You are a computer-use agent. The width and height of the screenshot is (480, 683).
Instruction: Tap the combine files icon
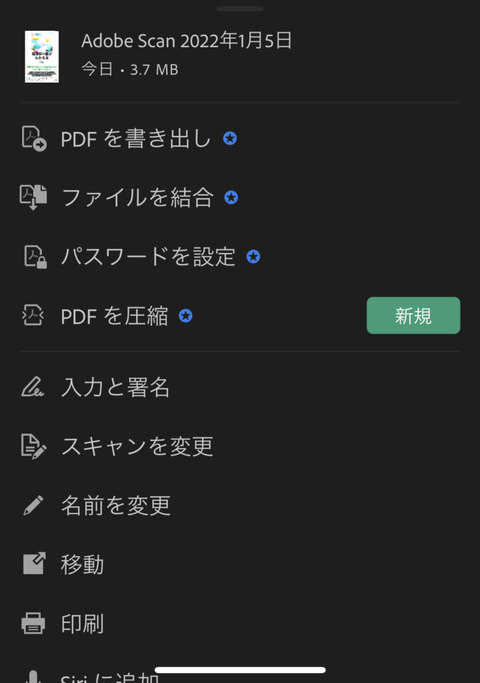[33, 197]
